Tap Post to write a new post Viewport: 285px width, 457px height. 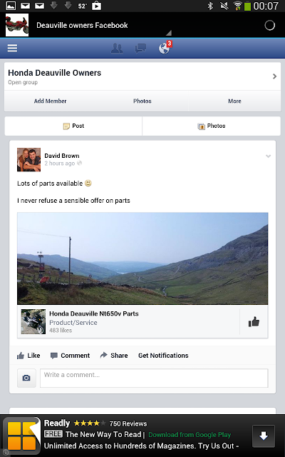coord(73,126)
